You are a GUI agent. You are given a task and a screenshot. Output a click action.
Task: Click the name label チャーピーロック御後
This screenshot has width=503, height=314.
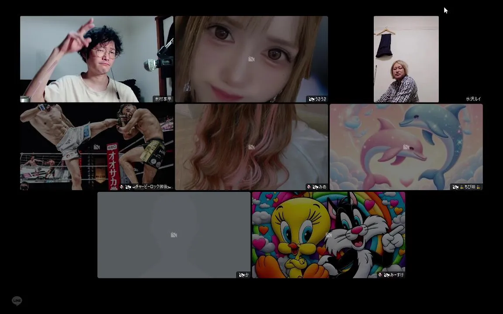click(x=152, y=187)
